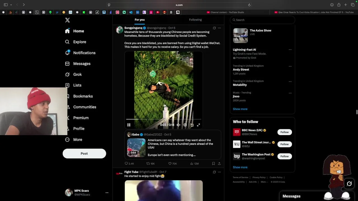Follow The Washington Post

[x=284, y=156]
